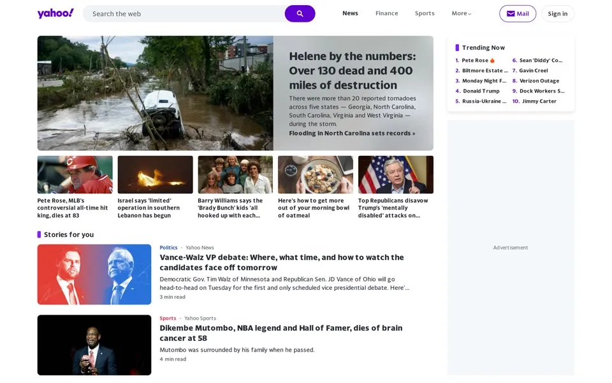Image resolution: width=612 pixels, height=383 pixels.
Task: Click the Sign in button
Action: (558, 13)
